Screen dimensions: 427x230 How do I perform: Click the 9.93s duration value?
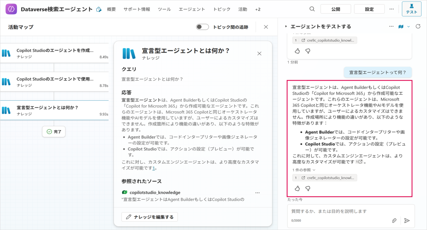[104, 114]
